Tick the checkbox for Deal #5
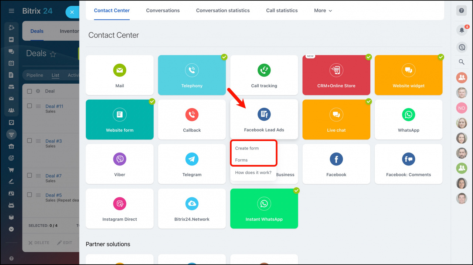 click(30, 195)
